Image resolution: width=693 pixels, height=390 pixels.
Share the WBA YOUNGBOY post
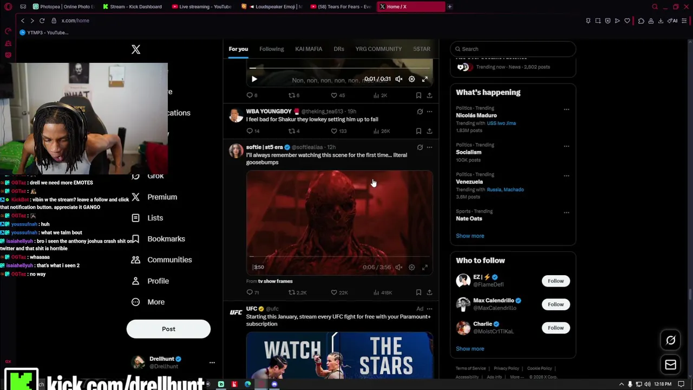coord(429,131)
